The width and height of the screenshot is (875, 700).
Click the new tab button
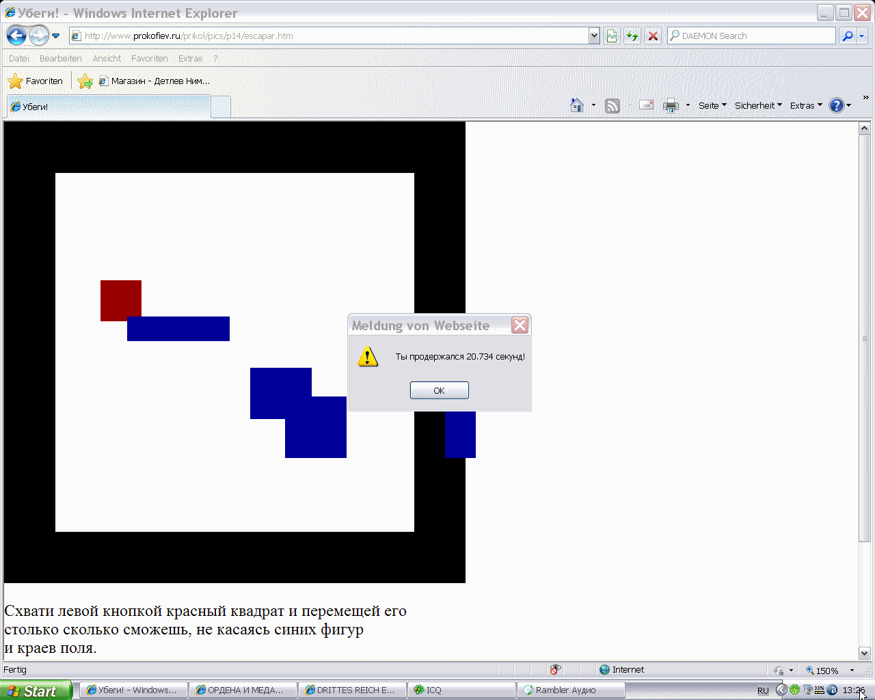pyautogui.click(x=221, y=107)
